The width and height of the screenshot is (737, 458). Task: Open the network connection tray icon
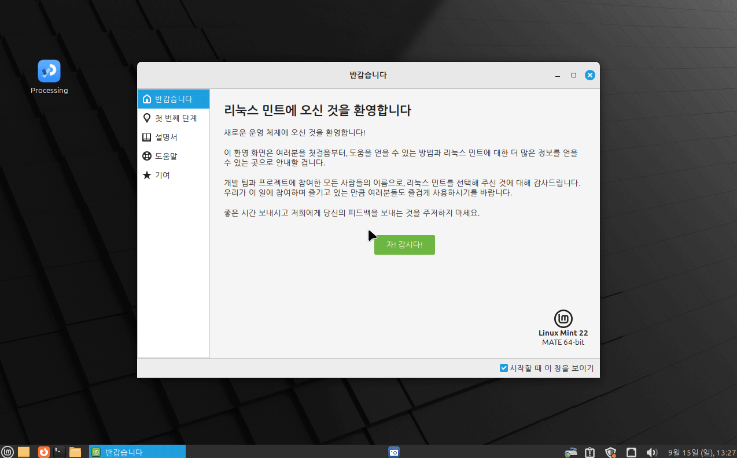tap(571, 452)
